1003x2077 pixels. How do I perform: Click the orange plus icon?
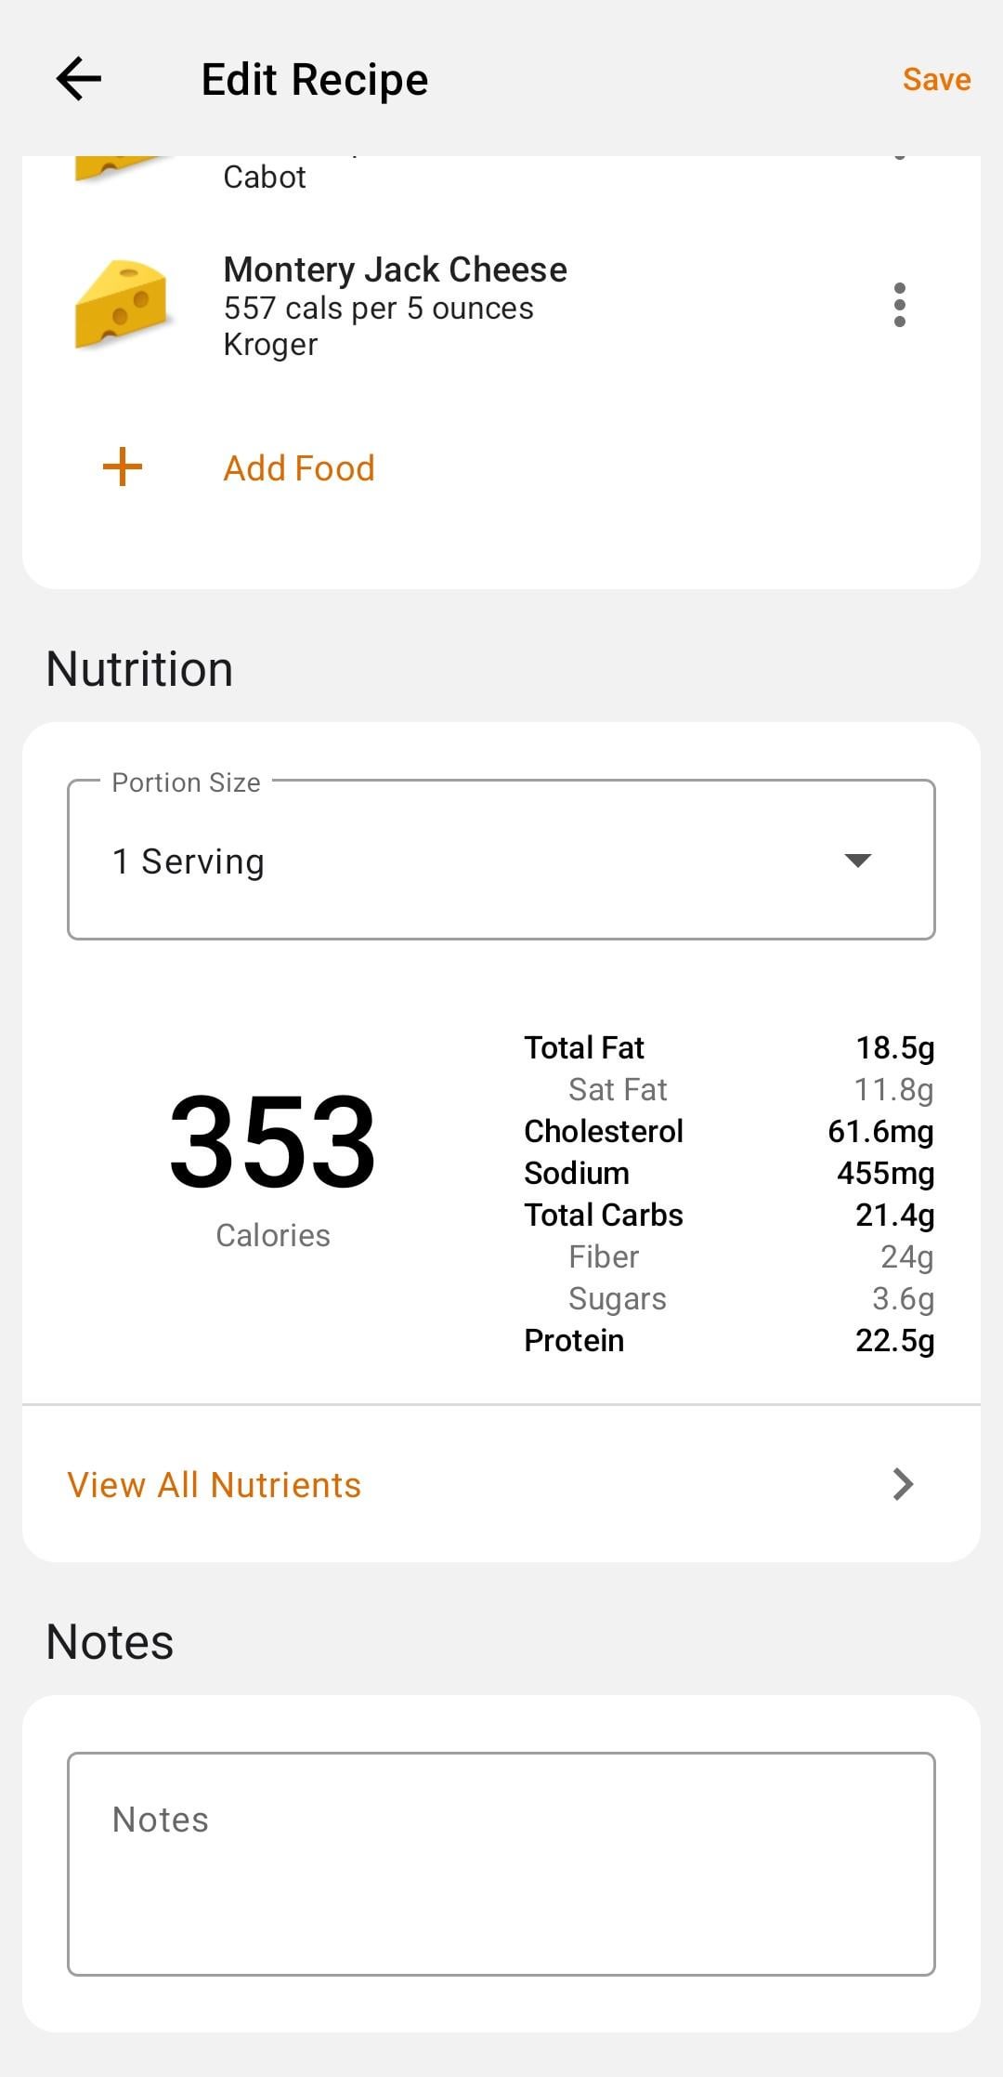122,467
